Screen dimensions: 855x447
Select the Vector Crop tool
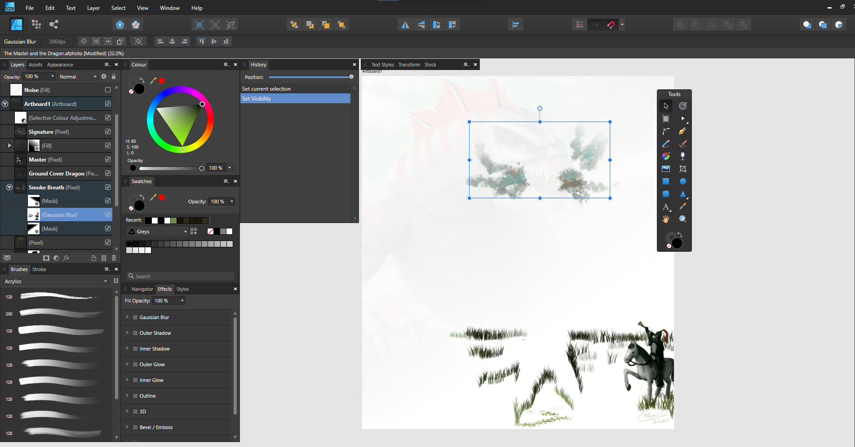(683, 169)
